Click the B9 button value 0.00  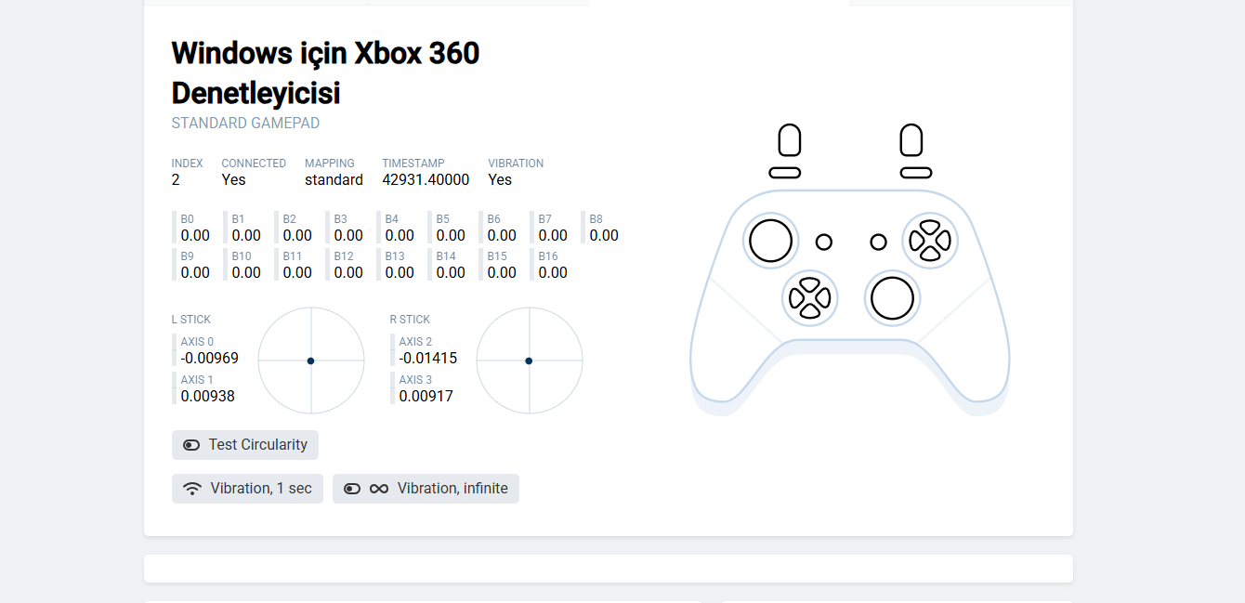point(195,273)
